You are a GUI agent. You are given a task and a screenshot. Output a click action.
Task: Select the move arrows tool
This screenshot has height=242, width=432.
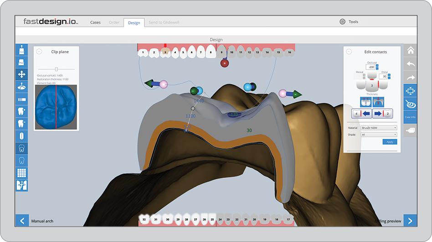[21, 74]
